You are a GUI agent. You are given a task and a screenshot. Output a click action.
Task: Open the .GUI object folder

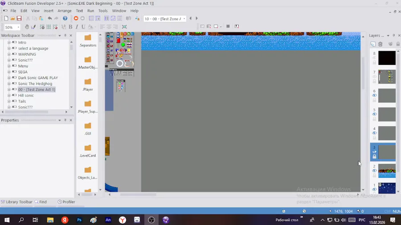[88, 129]
